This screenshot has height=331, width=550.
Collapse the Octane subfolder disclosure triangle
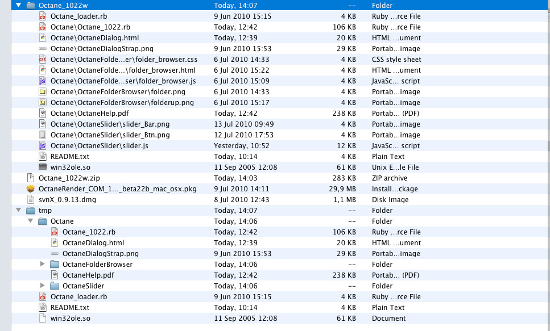(x=31, y=221)
